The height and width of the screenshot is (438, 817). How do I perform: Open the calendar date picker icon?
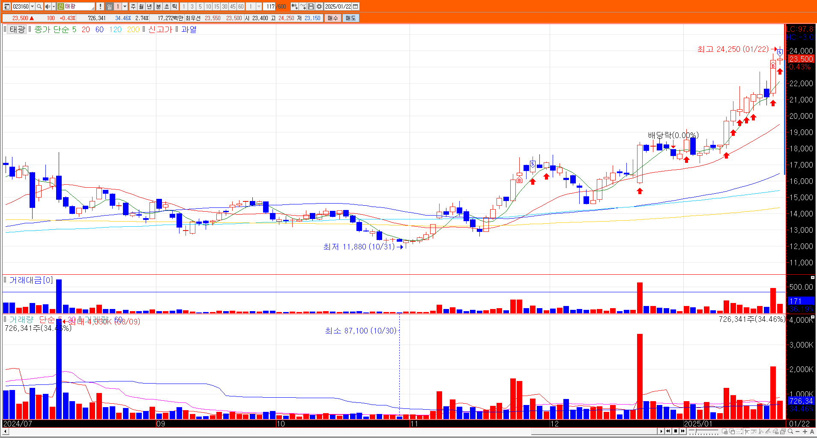[356, 6]
